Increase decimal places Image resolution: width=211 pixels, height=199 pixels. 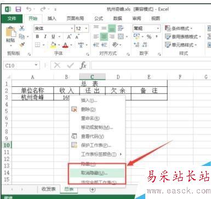(x=136, y=45)
